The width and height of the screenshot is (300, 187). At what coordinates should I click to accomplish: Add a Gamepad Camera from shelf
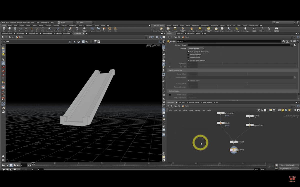pos(276,29)
